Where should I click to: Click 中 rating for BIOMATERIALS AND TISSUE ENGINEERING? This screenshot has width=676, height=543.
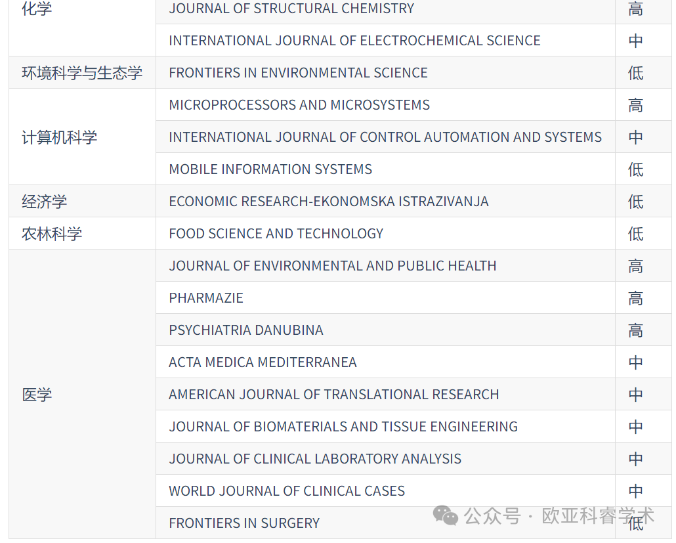[x=635, y=427]
